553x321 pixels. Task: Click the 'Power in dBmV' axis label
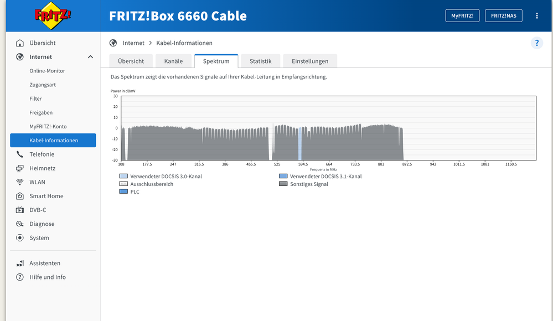[123, 91]
